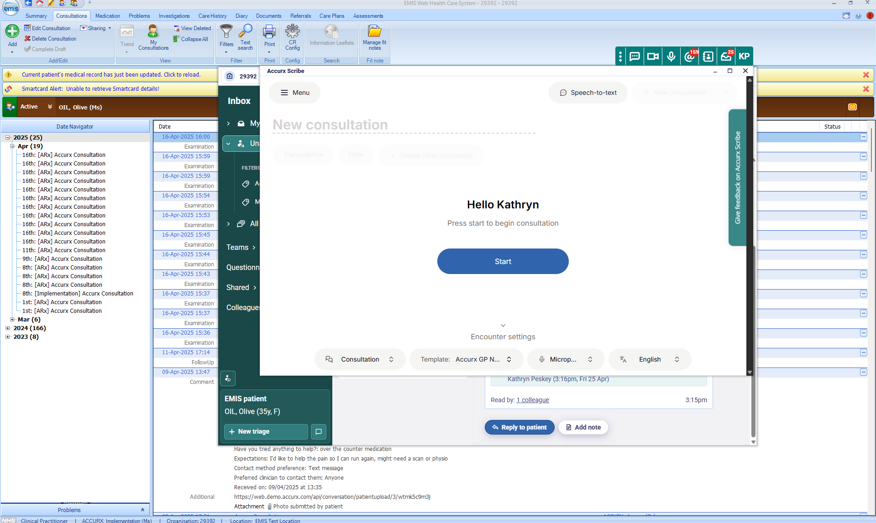Viewport: 876px width, 523px height.
Task: Open the Investigations tab
Action: pos(174,16)
